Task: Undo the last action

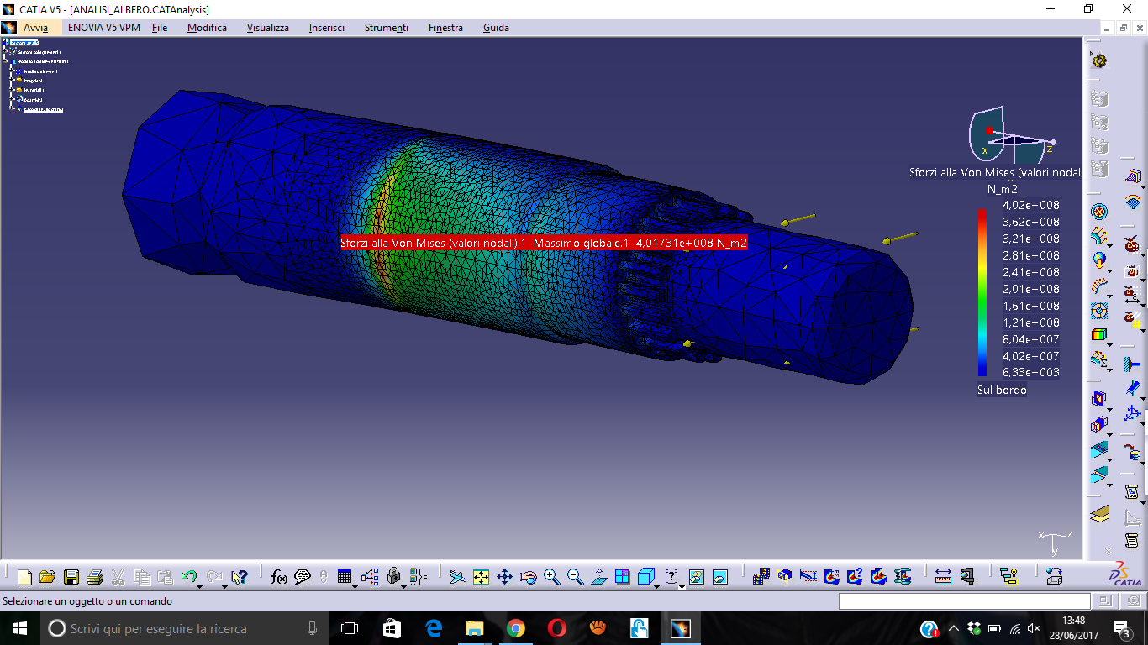Action: 188,577
